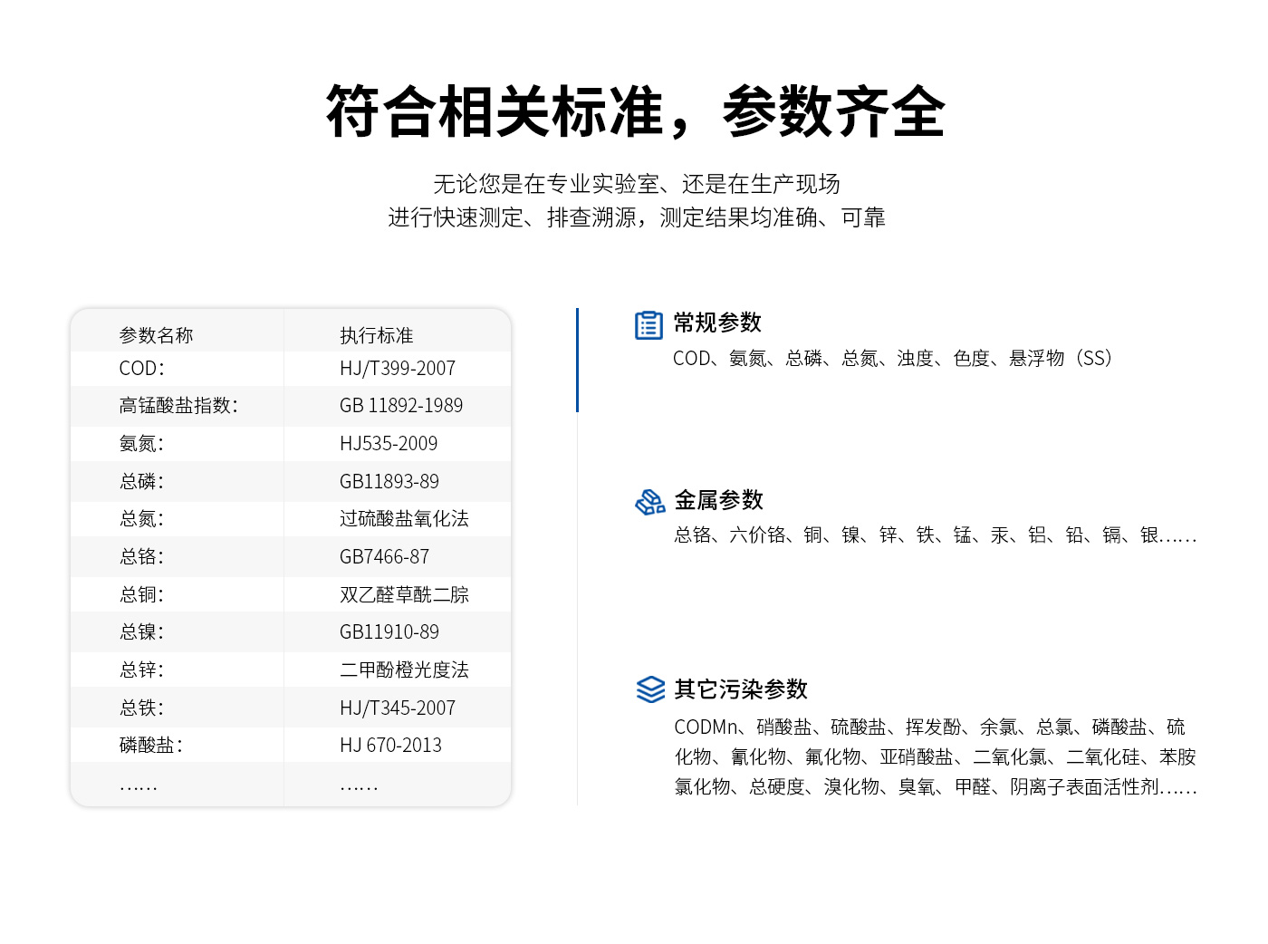This screenshot has width=1268, height=944.
Task: Click the 总镍: row label
Action: coord(142,632)
